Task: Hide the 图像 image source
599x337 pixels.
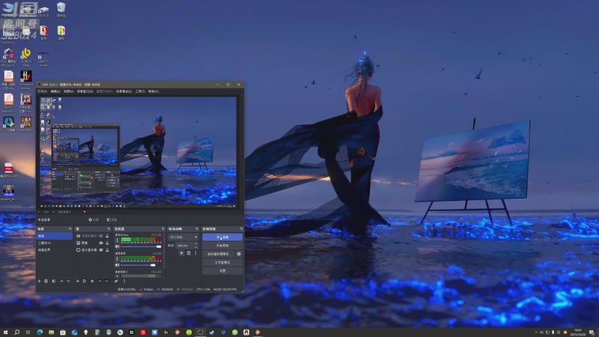Action: point(101,243)
